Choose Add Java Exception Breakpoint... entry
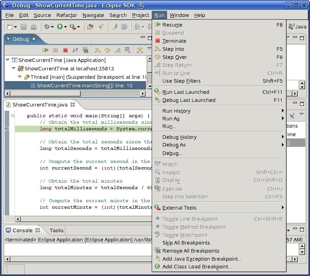The height and width of the screenshot is (276, 310). [x=219, y=259]
